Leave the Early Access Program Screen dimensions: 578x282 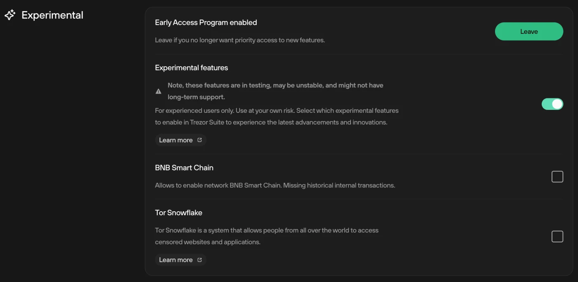point(529,31)
